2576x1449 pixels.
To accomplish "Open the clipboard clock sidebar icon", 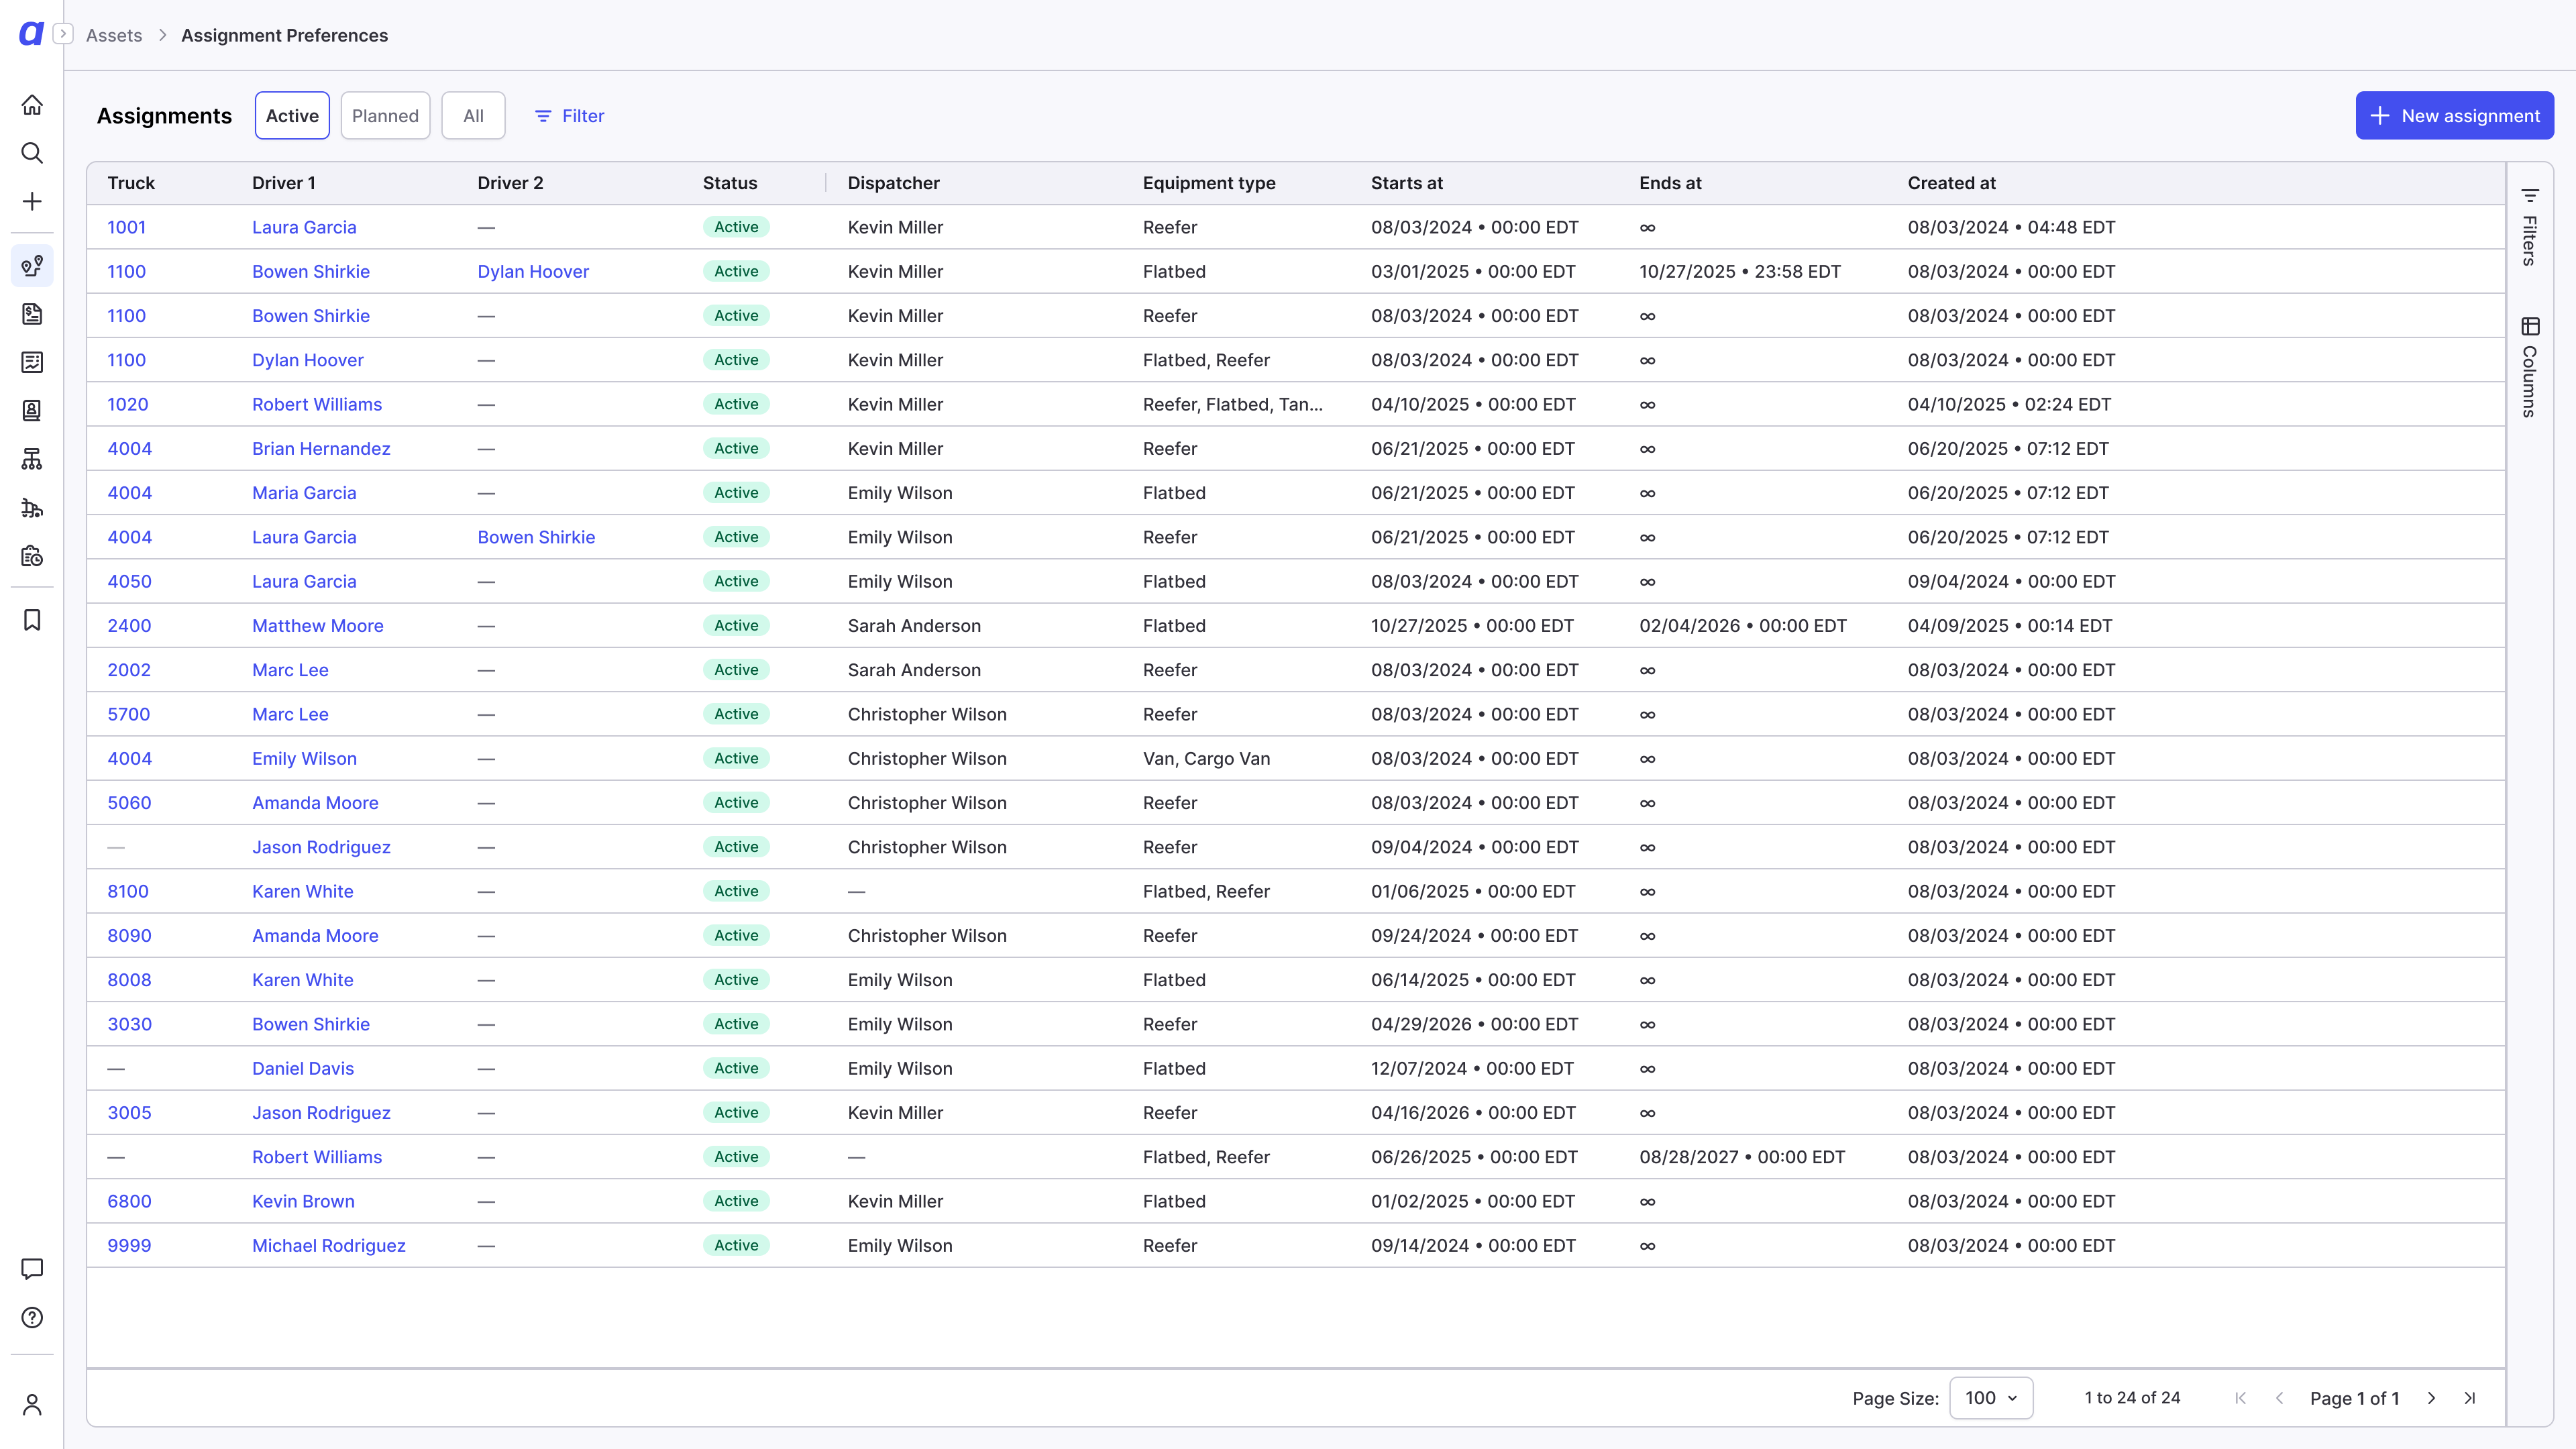I will click(x=32, y=556).
